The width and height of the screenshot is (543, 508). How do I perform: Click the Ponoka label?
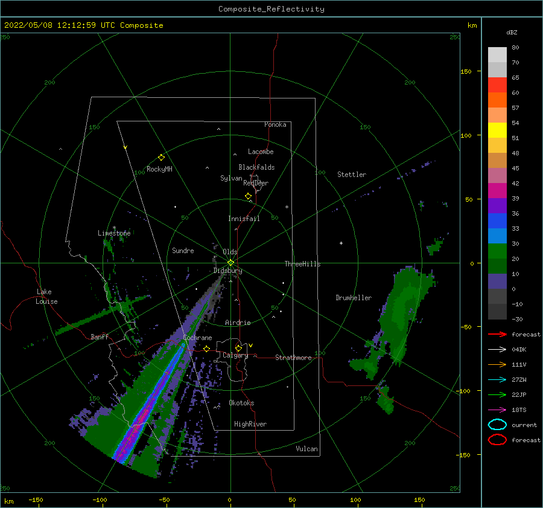pos(275,124)
